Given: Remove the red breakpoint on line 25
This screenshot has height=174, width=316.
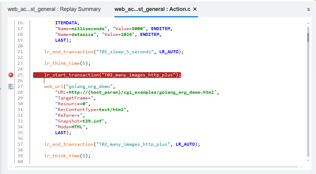Looking at the screenshot, I should coord(11,75).
